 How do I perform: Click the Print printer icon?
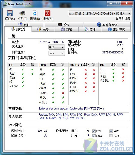(22, 13)
